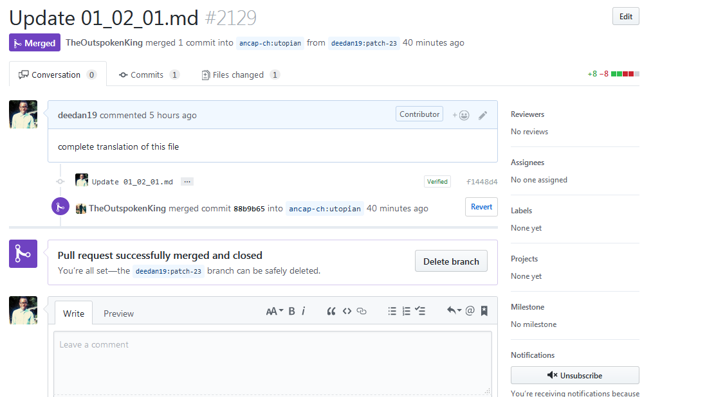Screen dimensions: 725x397
Task: Open Reviewers sidebar section
Action: tap(527, 114)
